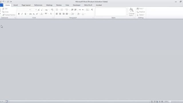The height and width of the screenshot is (103, 183).
Task: Open the Styles dialog launcher
Action: 134,18
